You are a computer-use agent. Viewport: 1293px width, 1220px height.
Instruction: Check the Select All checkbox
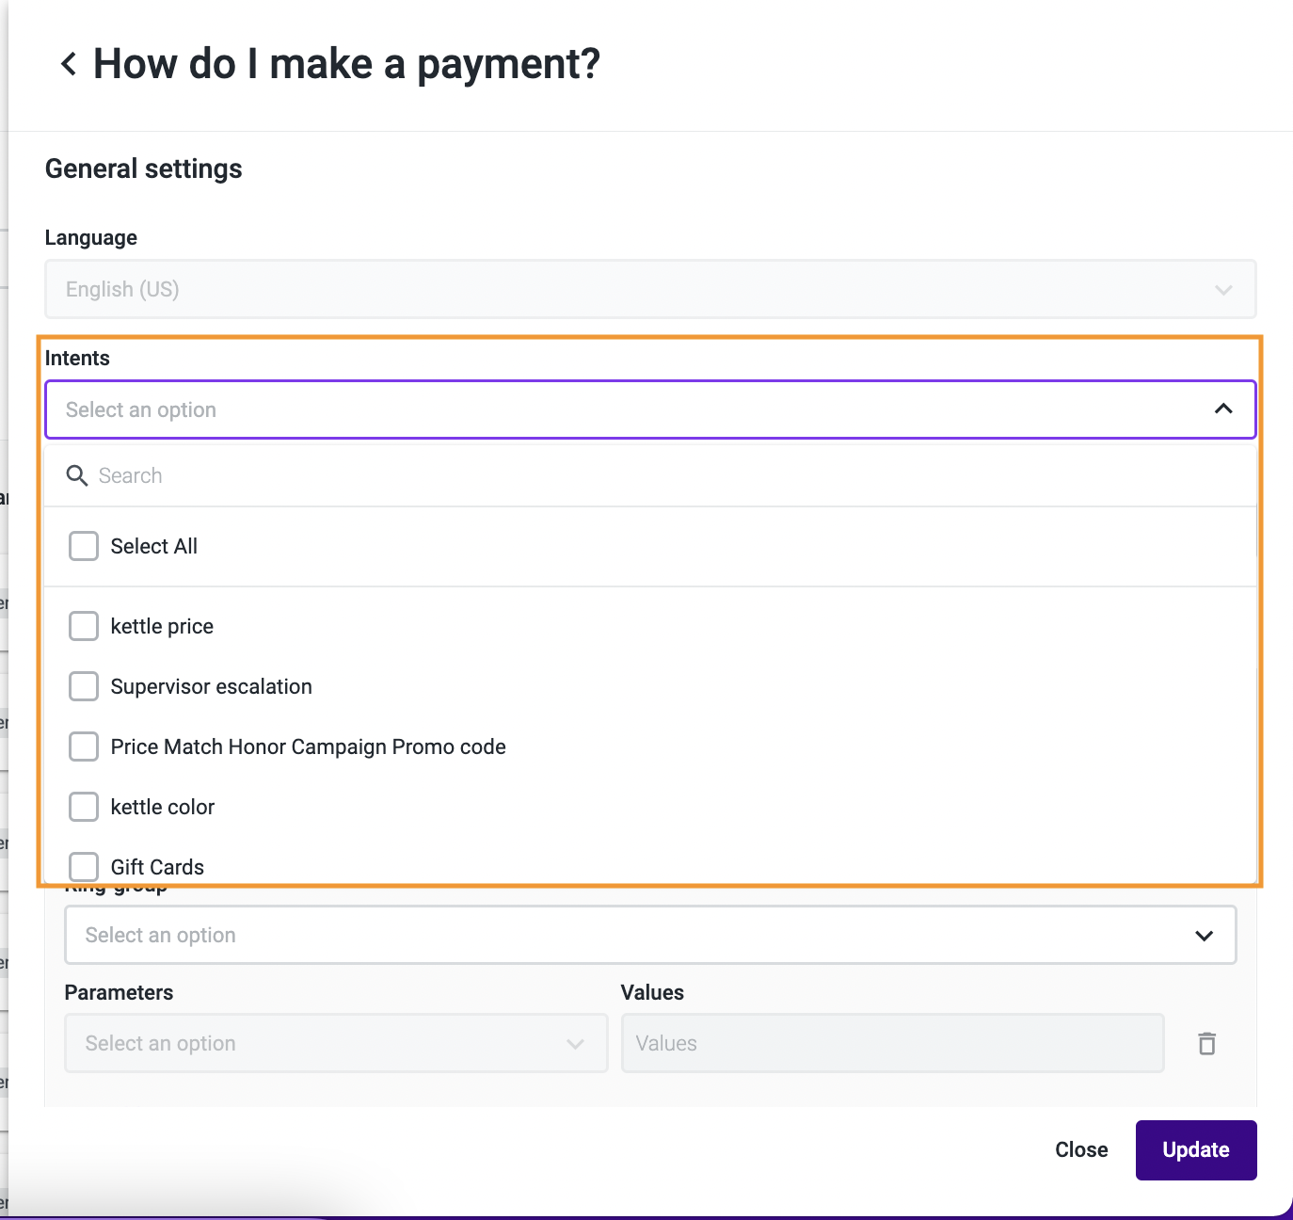point(84,546)
